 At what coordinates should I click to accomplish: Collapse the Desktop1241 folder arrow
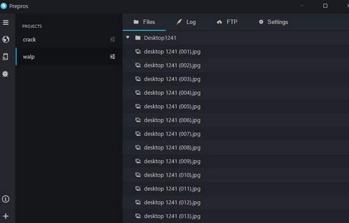coord(128,37)
